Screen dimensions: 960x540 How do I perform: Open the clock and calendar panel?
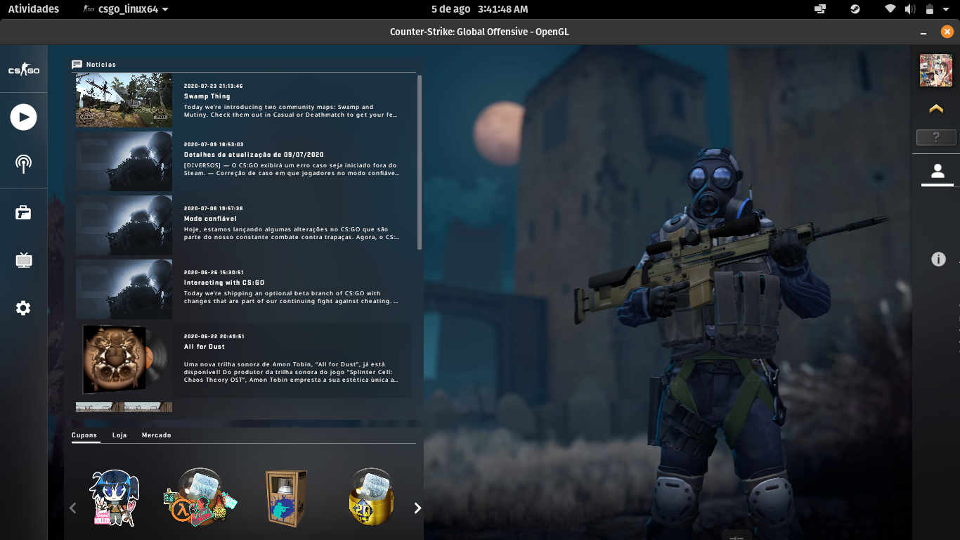[x=480, y=9]
